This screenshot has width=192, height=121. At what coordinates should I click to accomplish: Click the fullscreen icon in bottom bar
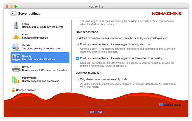coord(92,112)
